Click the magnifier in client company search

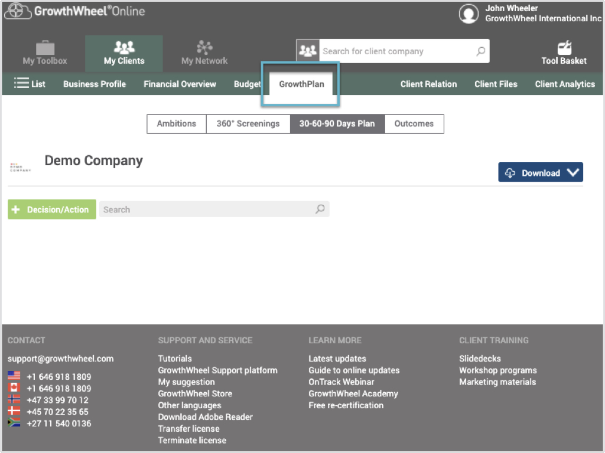point(481,51)
